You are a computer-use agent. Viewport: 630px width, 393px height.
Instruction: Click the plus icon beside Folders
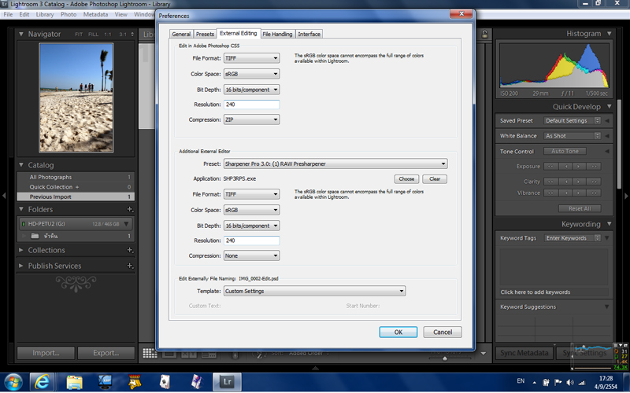pyautogui.click(x=130, y=209)
